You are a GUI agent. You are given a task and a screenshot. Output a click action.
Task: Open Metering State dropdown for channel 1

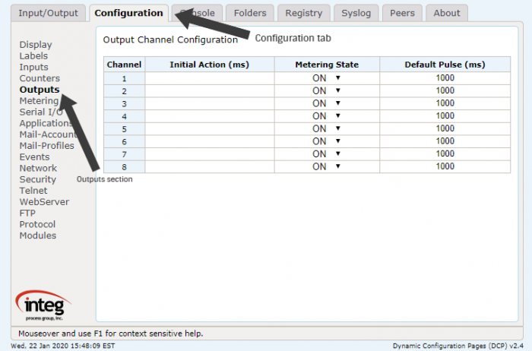[x=326, y=78]
